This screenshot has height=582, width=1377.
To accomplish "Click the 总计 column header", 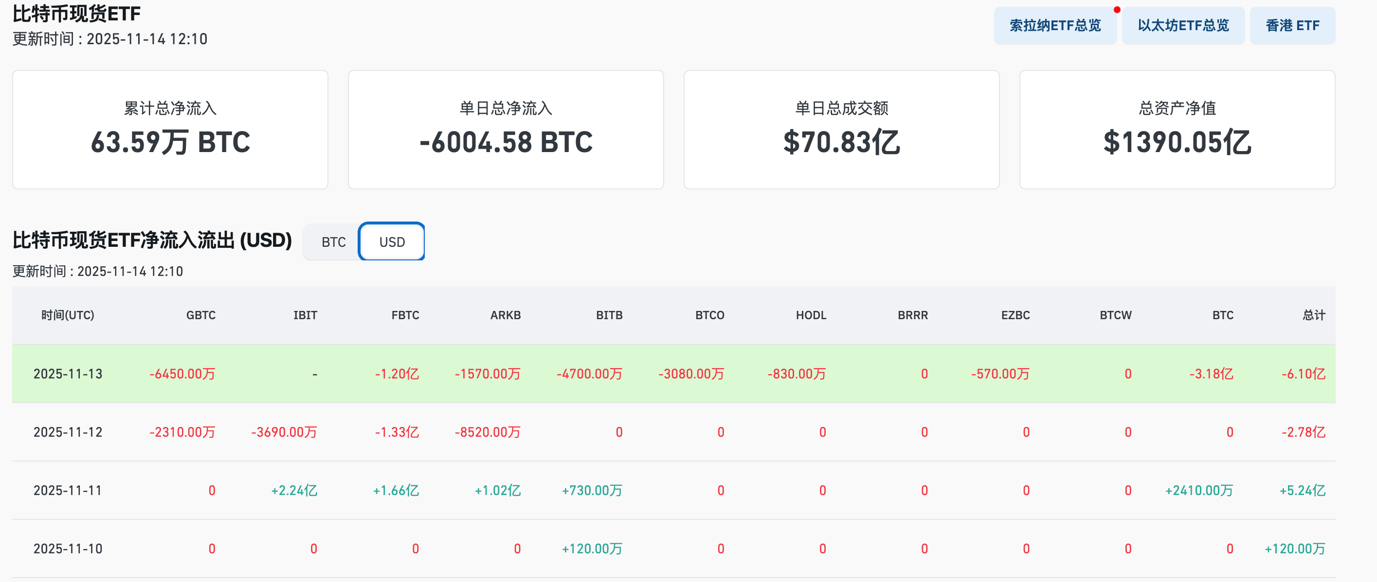I will click(x=1313, y=315).
